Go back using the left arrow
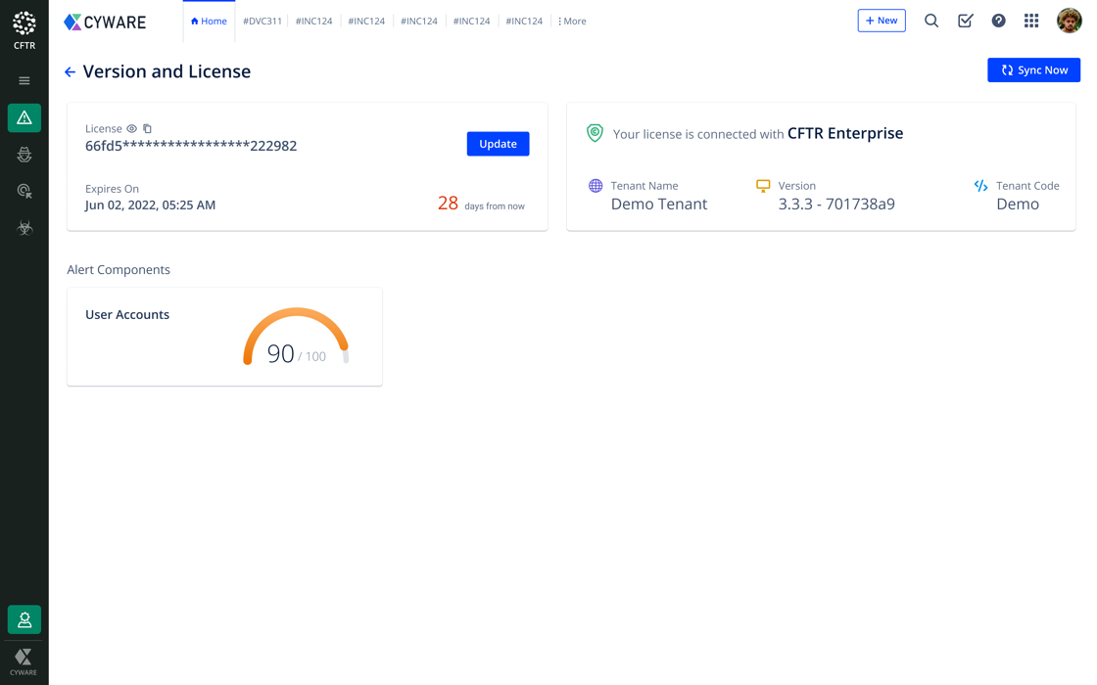The width and height of the screenshot is (1097, 685). 70,72
